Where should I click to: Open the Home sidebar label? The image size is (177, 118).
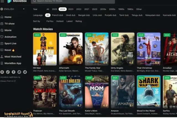click(x=8, y=17)
